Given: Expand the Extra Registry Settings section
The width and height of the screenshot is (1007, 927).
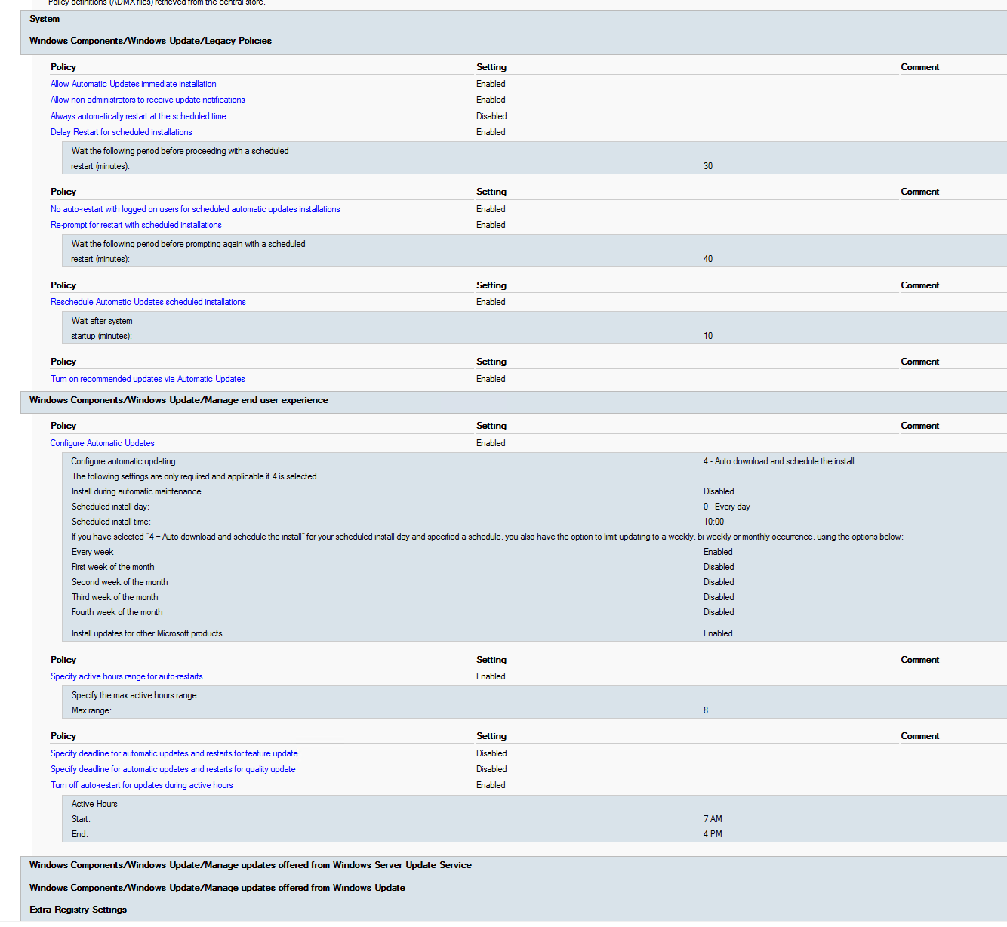Looking at the screenshot, I should (513, 911).
